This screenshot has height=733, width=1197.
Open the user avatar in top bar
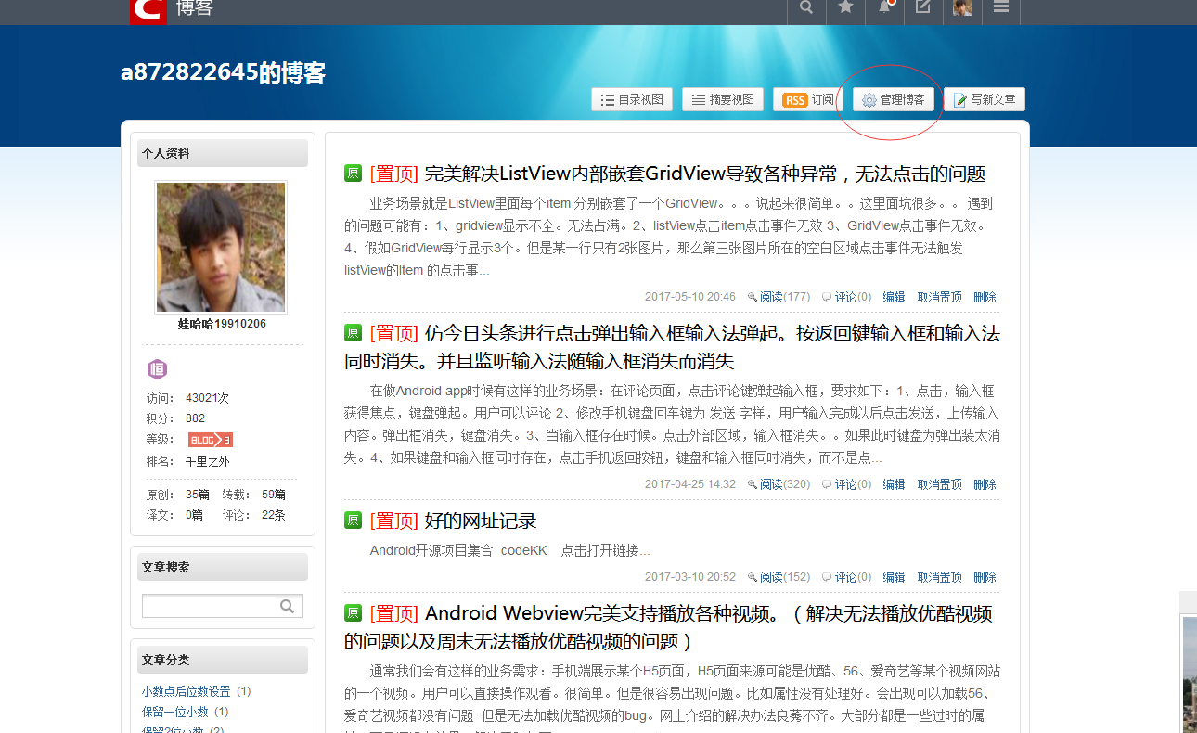pyautogui.click(x=962, y=7)
